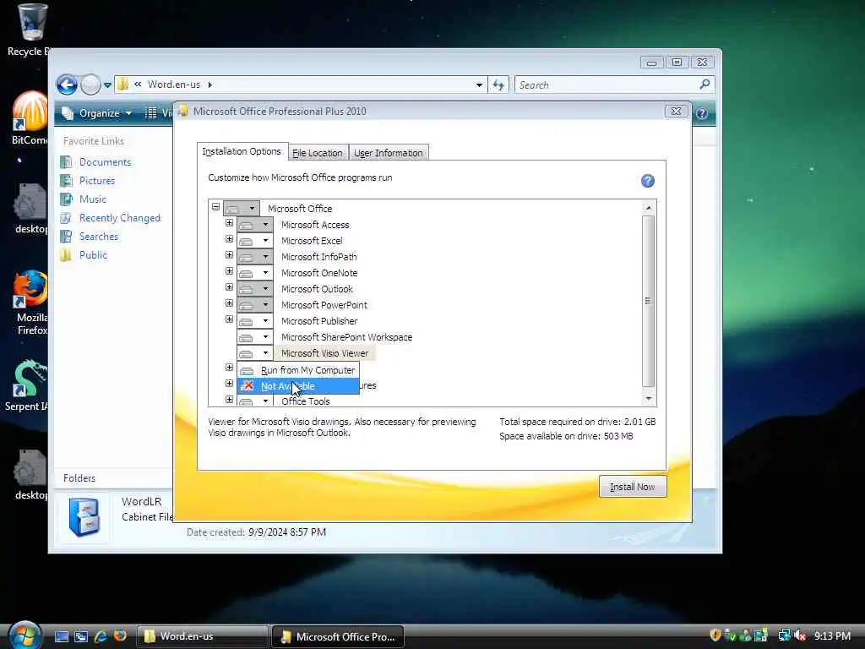Viewport: 865px width, 649px height.
Task: Launch Internet Explorer from quick launch
Action: 101,636
